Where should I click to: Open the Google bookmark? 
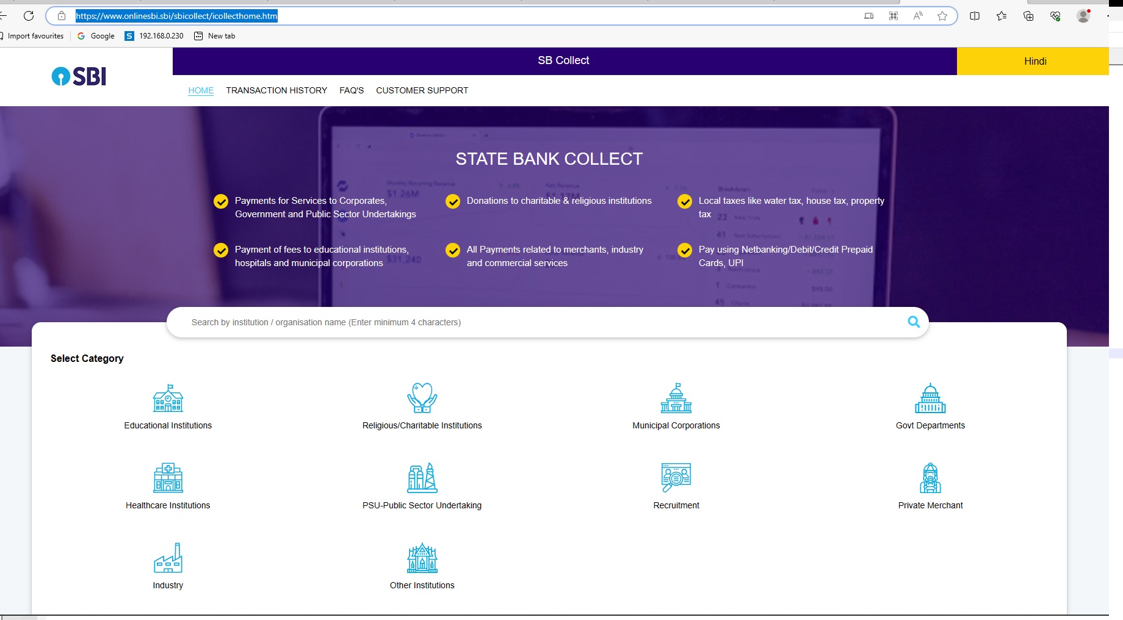click(96, 36)
